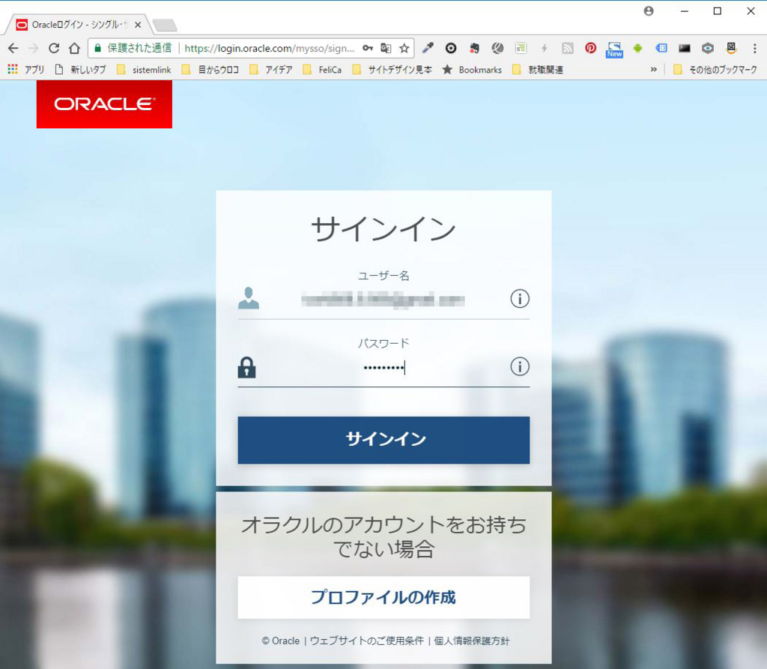The width and height of the screenshot is (767, 669).
Task: Open the Amazon extension icon
Action: coord(731,48)
